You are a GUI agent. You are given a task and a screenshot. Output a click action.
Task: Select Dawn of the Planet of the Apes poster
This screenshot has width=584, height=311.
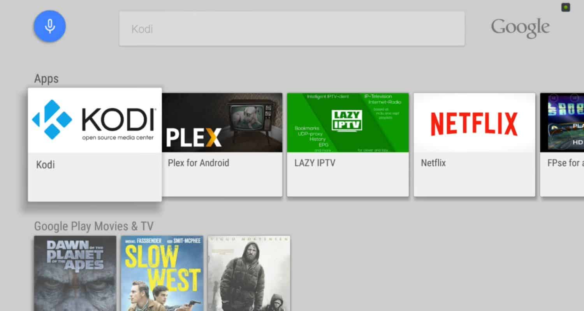(75, 273)
